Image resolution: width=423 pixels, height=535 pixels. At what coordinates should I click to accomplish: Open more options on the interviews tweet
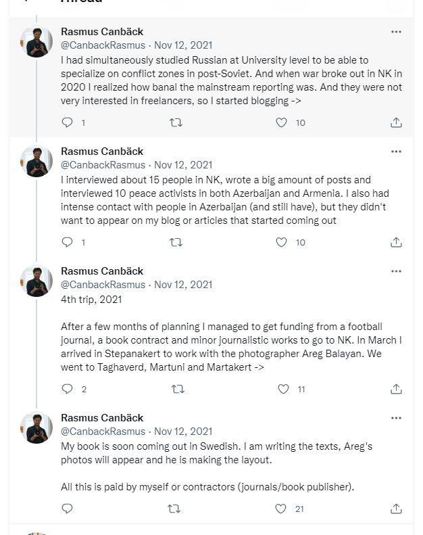[396, 152]
